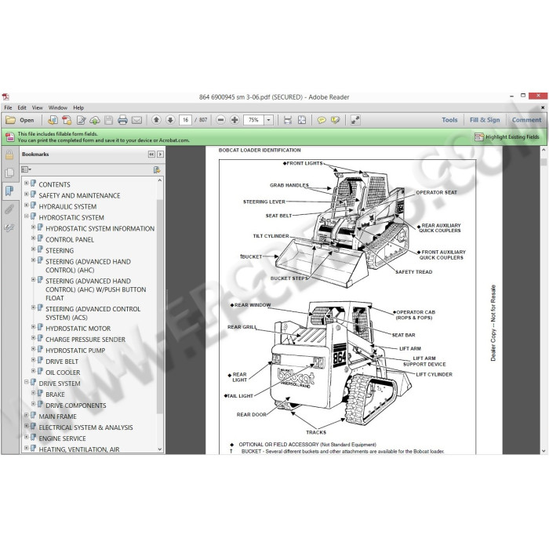This screenshot has height=549, width=549.
Task: Open the Edit menu
Action: [x=22, y=108]
